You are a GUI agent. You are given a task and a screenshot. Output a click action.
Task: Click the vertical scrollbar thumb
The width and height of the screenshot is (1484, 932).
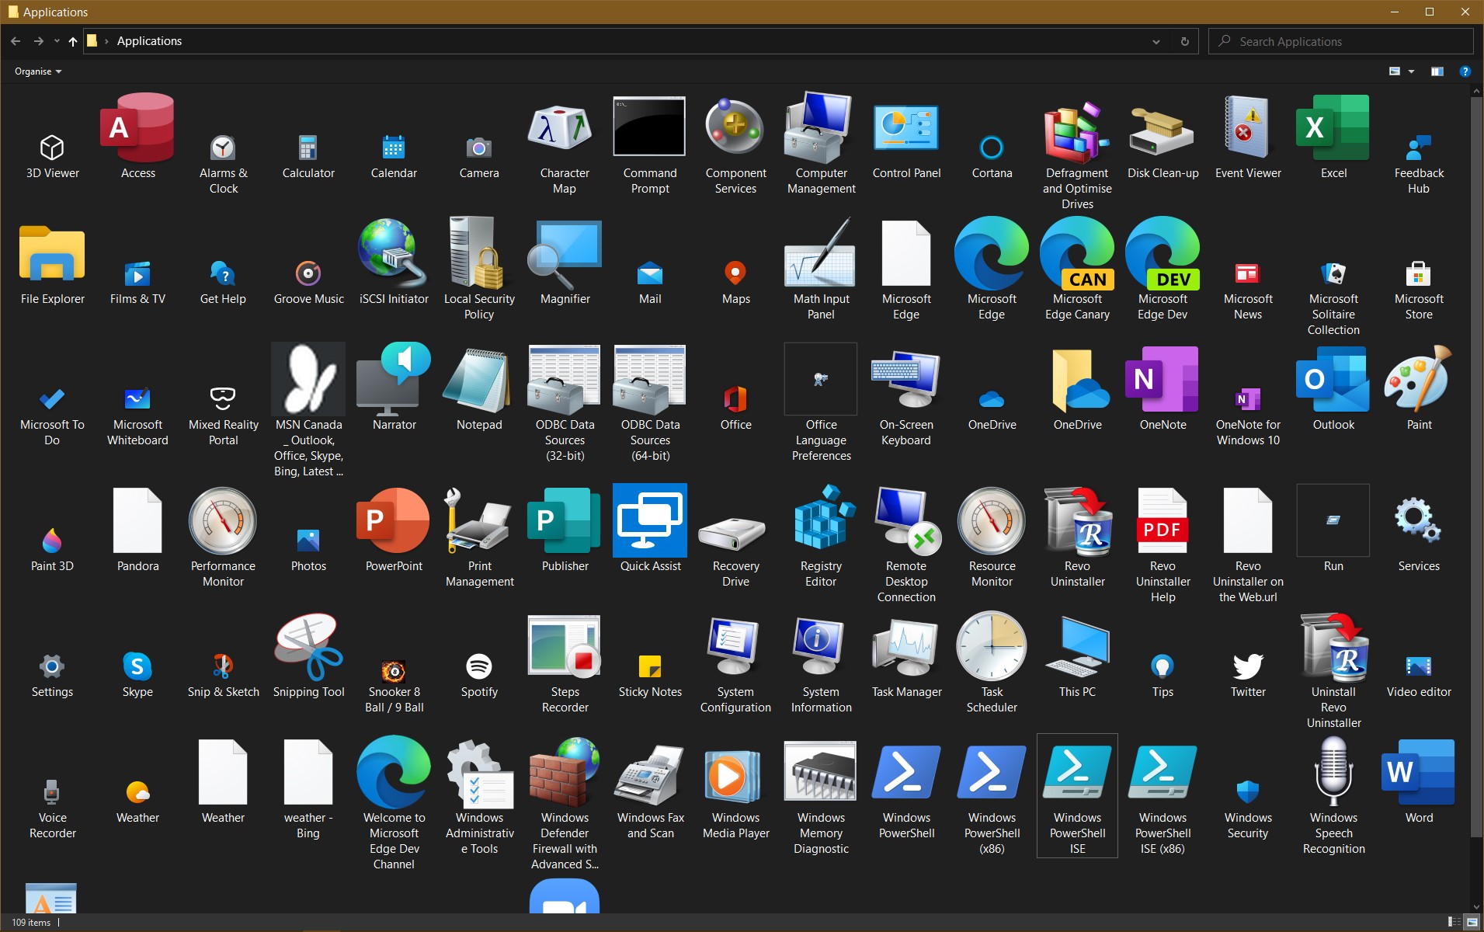coord(1476,466)
